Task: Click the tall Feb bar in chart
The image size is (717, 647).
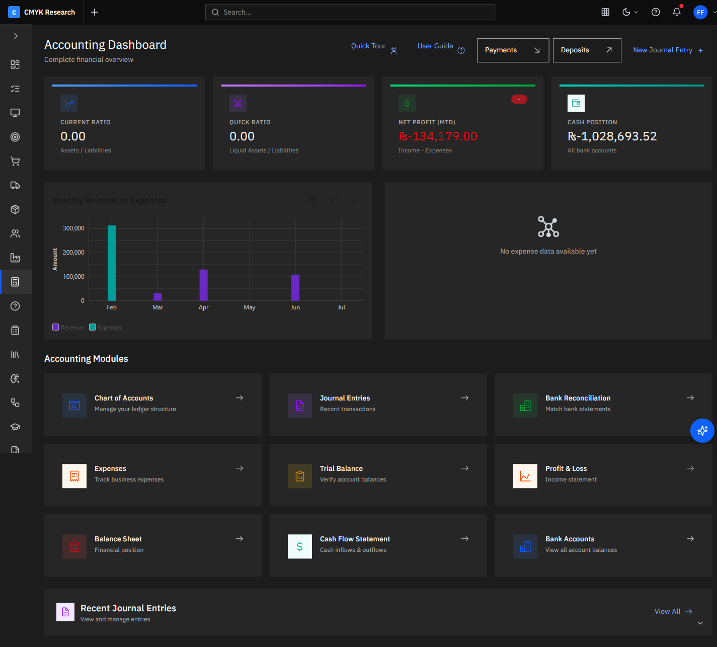Action: 112,263
